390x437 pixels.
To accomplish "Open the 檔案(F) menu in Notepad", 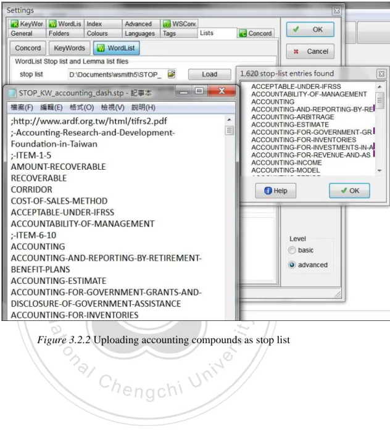I will tap(22, 107).
